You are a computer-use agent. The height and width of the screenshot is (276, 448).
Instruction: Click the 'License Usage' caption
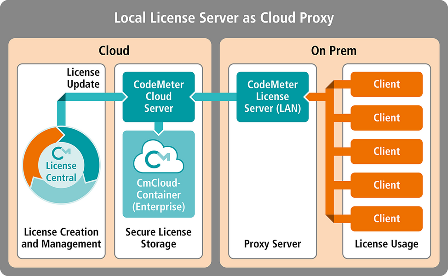pyautogui.click(x=386, y=244)
